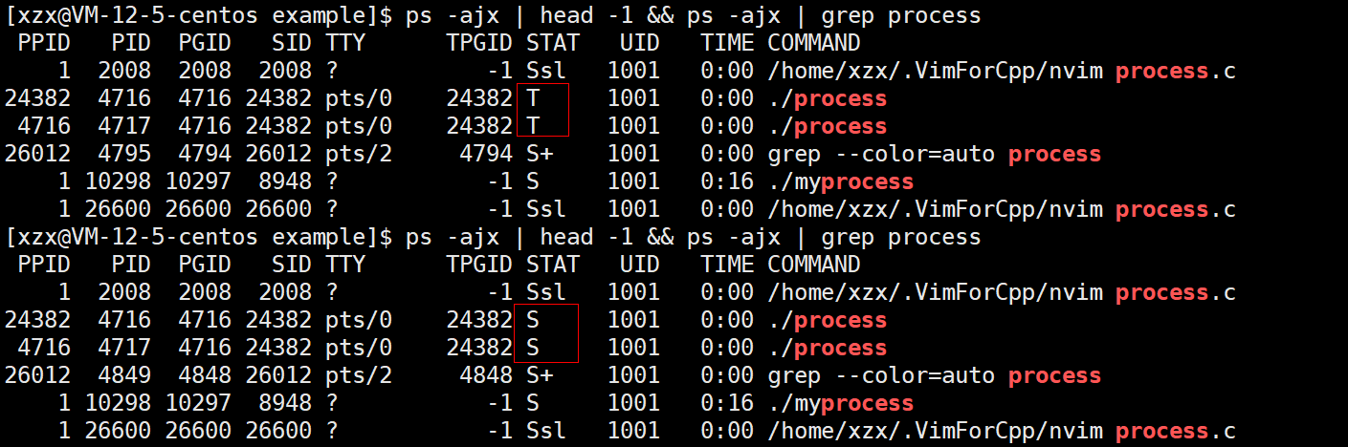Click pts/2 TTY in PID 4795 row
Screen dimensions: 1348x447
click(359, 154)
